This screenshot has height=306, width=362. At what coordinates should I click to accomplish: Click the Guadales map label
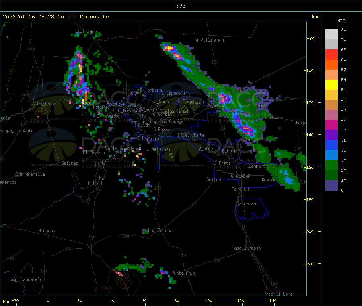pyautogui.click(x=215, y=86)
